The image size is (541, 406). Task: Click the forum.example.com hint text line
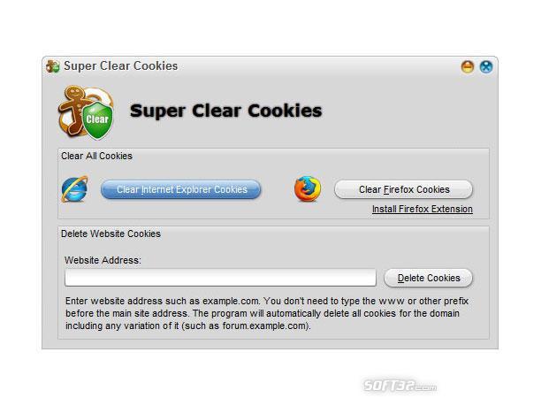coord(188,326)
